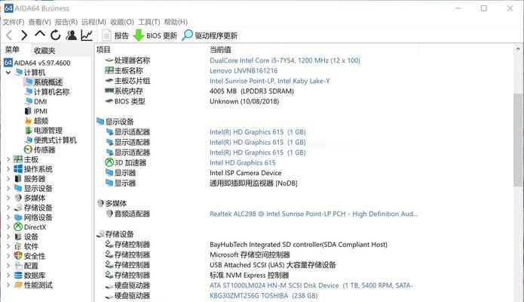
Task: Expand the 存储设备 tree node in sidebar
Action: point(8,208)
